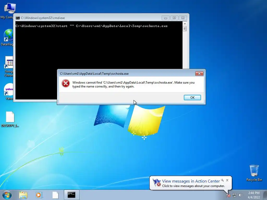The height and width of the screenshot is (200, 267).
Task: Close the cmd.exe window
Action: [x=183, y=18]
